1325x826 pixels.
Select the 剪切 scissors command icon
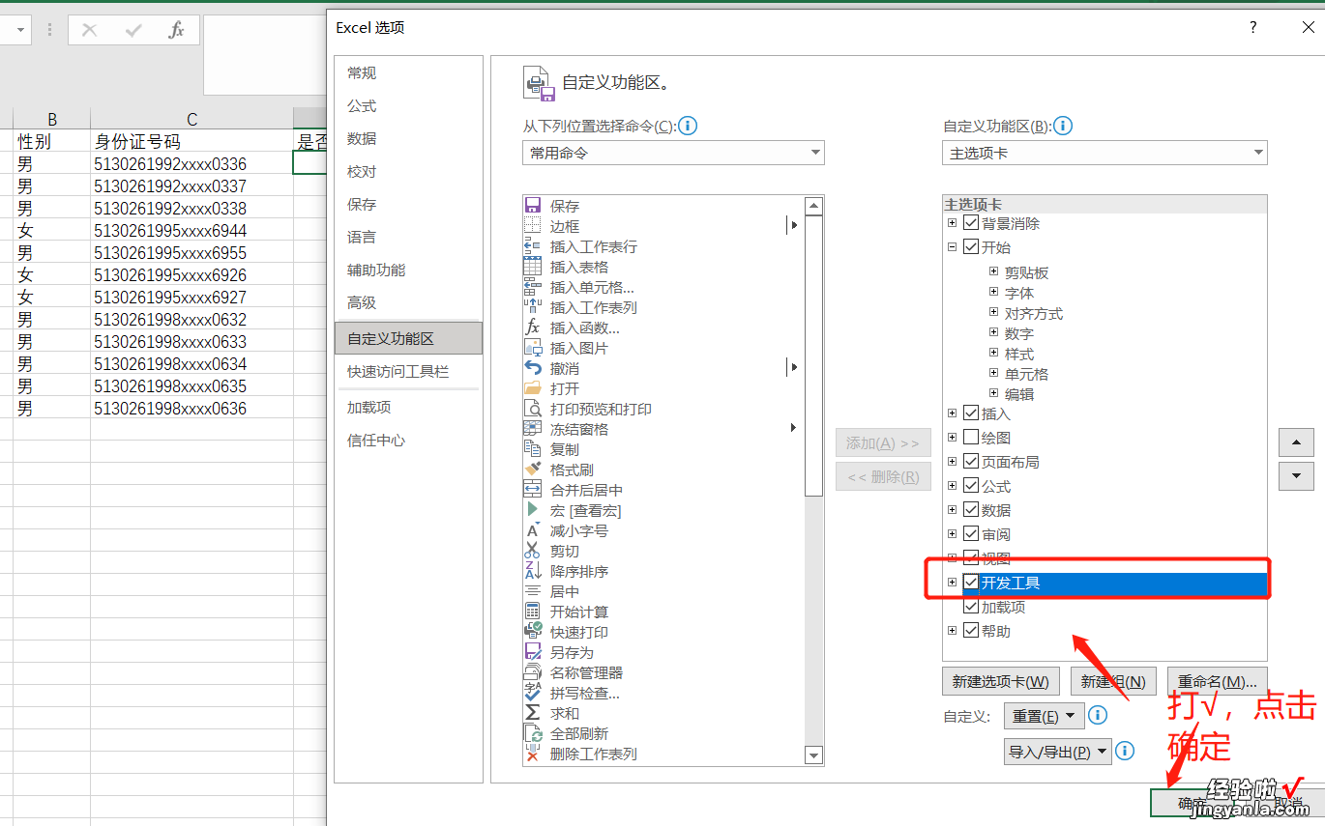coord(532,551)
